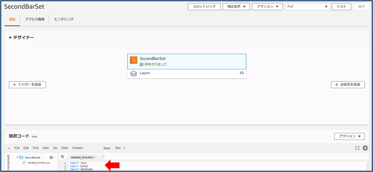Open the 関数コード アクション dropdown

click(x=349, y=136)
